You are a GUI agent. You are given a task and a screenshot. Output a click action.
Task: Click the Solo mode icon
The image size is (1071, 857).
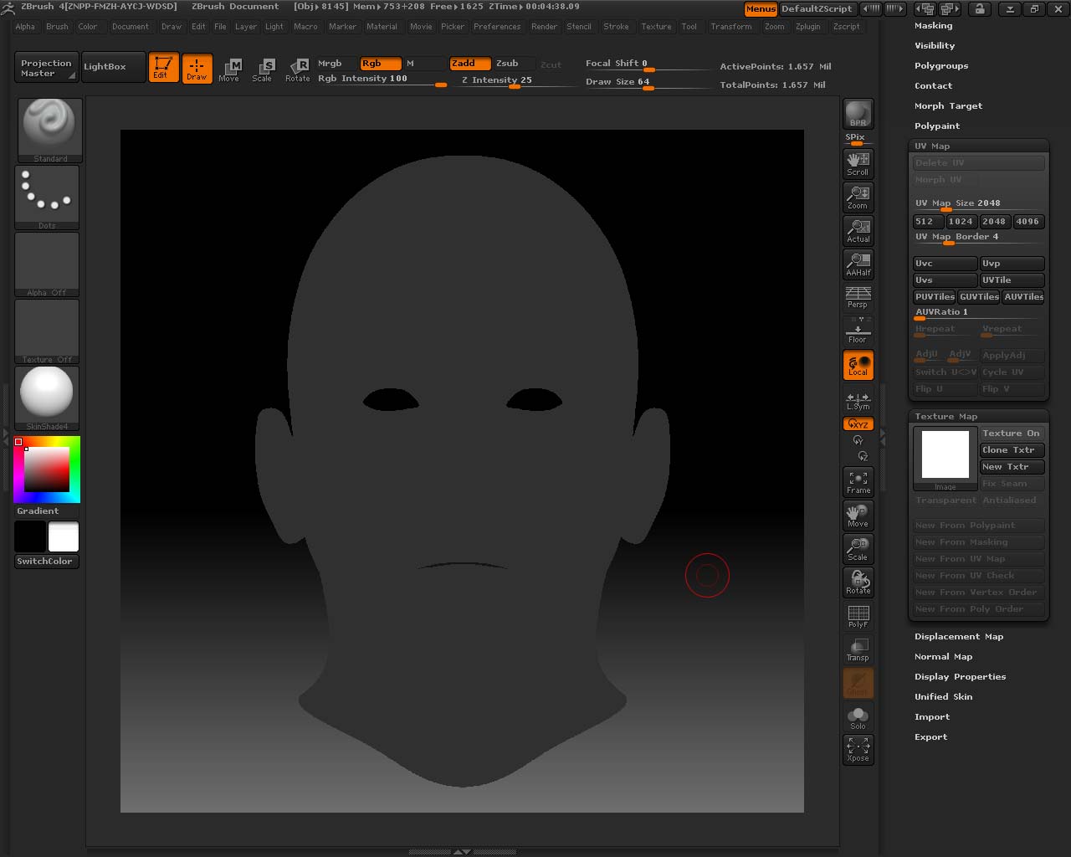[x=858, y=717]
